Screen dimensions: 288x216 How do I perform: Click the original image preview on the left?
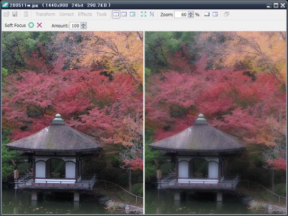pyautogui.click(x=73, y=123)
